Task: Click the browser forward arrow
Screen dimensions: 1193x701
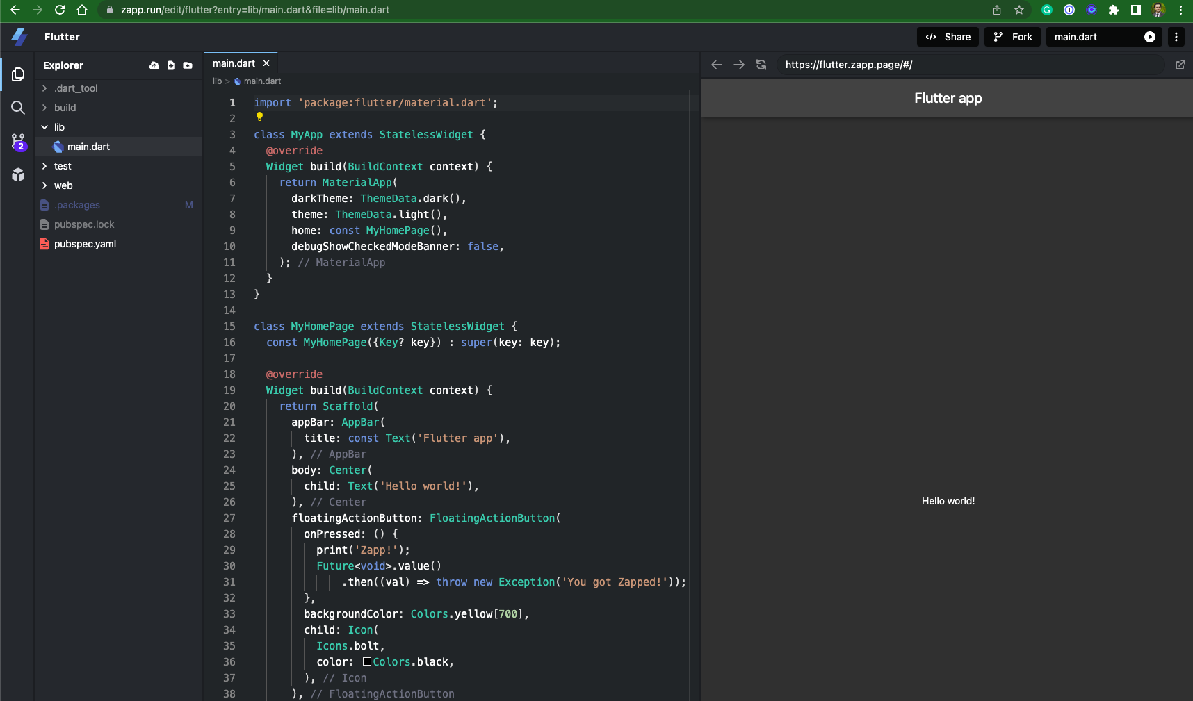Action: pyautogui.click(x=38, y=10)
